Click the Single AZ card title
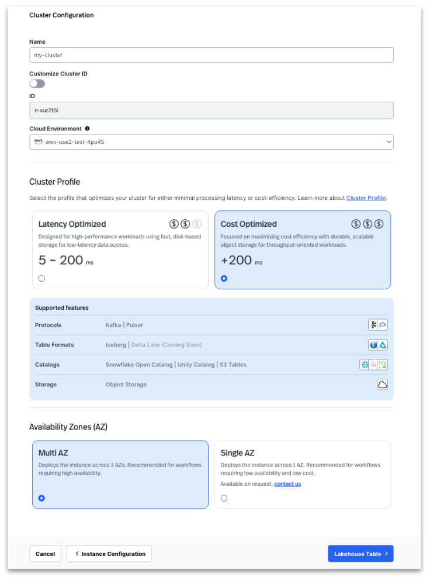This screenshot has height=581, width=430. (x=237, y=453)
